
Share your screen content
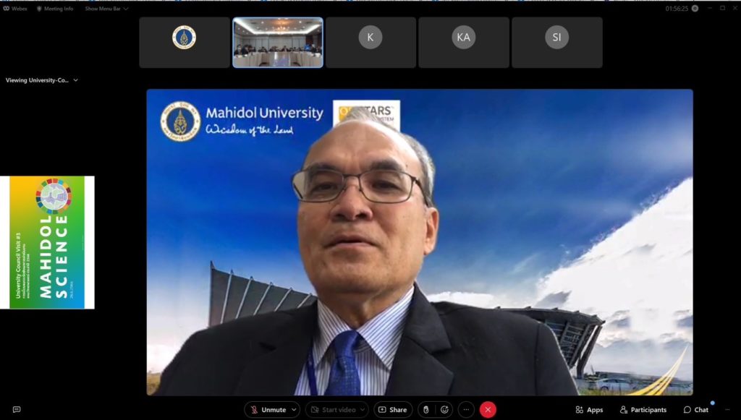click(x=393, y=410)
